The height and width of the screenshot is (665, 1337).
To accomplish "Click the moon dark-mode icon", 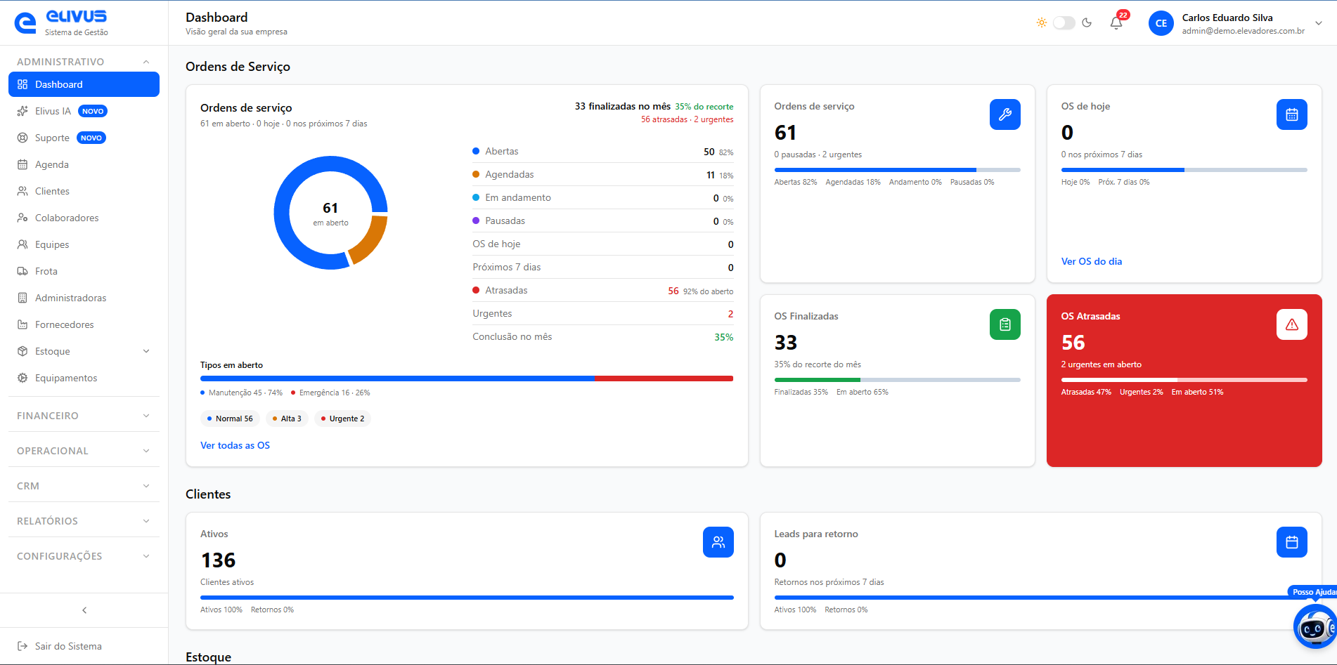I will tap(1087, 23).
